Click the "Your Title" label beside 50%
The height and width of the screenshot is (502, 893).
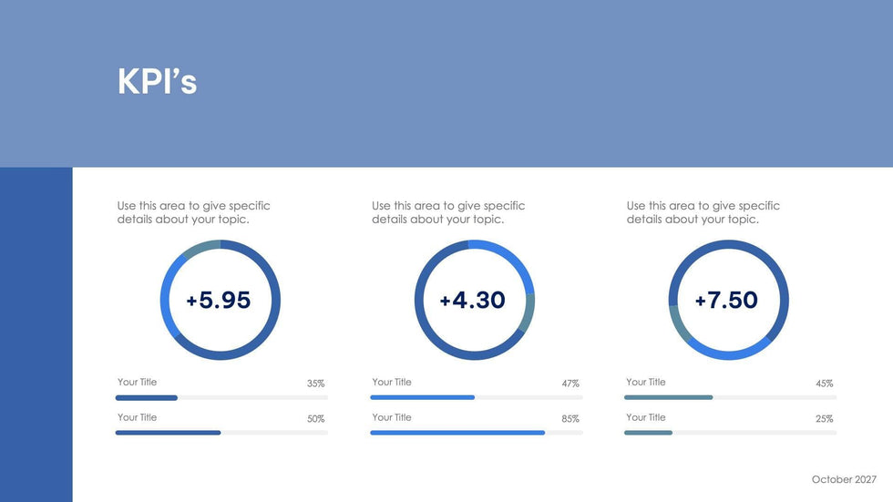[x=138, y=417]
